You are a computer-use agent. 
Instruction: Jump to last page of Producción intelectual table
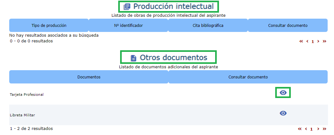[324, 41]
